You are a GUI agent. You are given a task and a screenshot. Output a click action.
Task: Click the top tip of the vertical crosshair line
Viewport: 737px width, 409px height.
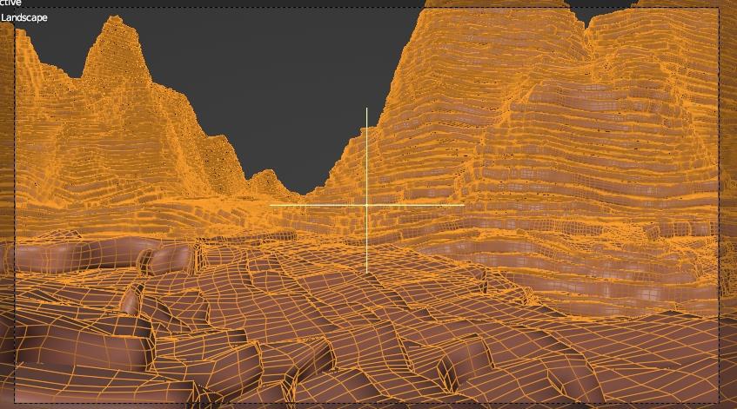tap(366, 109)
